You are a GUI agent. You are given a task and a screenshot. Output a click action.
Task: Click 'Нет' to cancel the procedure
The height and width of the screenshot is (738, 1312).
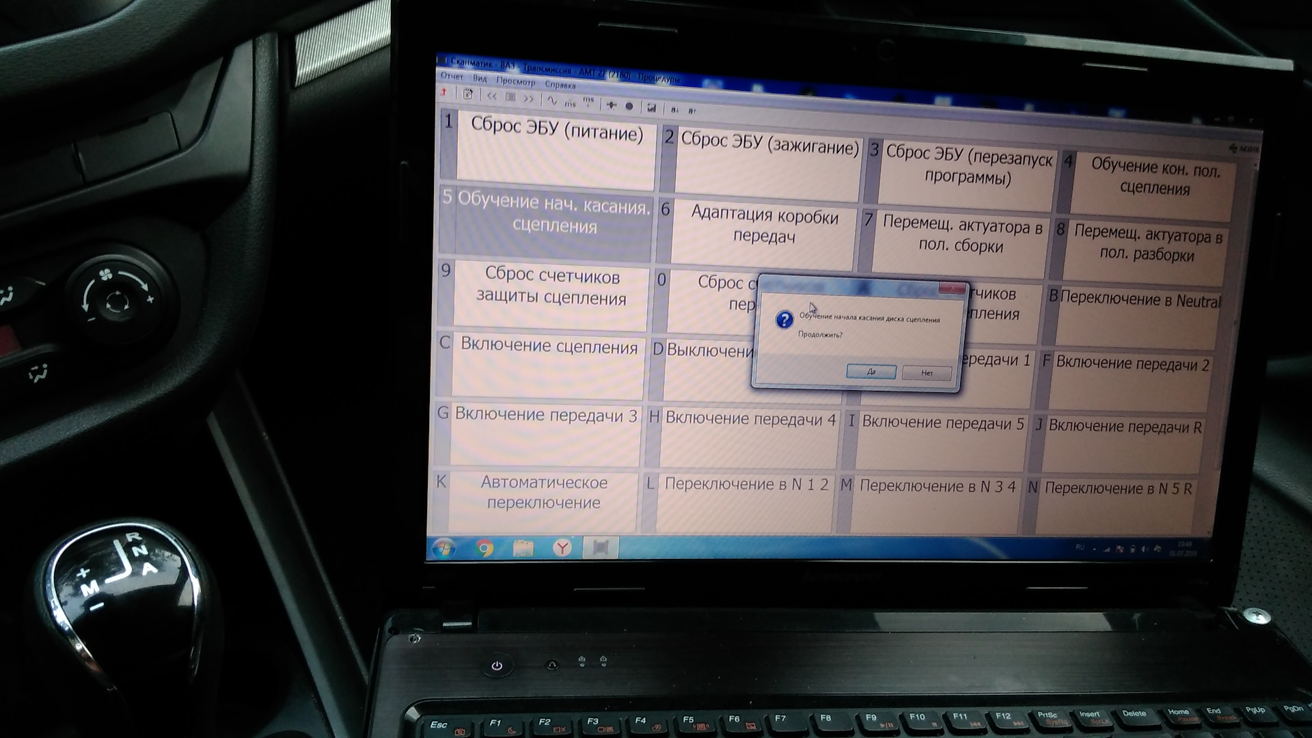coord(927,372)
